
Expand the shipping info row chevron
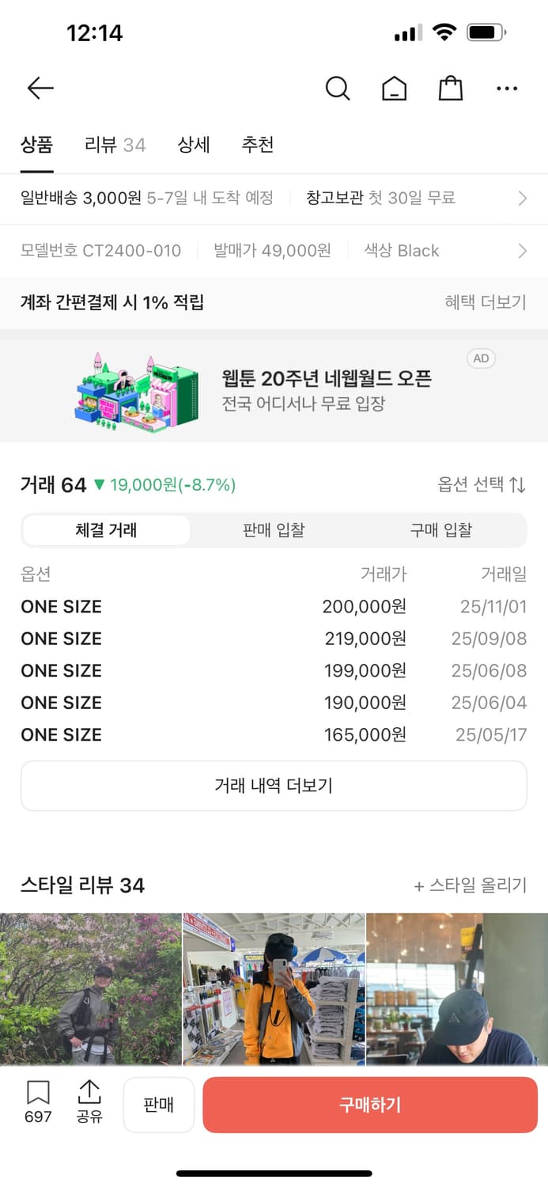[x=521, y=198]
